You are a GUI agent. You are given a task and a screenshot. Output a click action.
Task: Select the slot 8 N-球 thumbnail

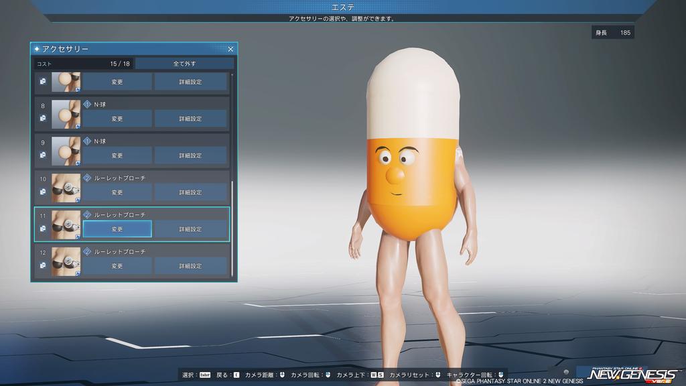coord(66,114)
